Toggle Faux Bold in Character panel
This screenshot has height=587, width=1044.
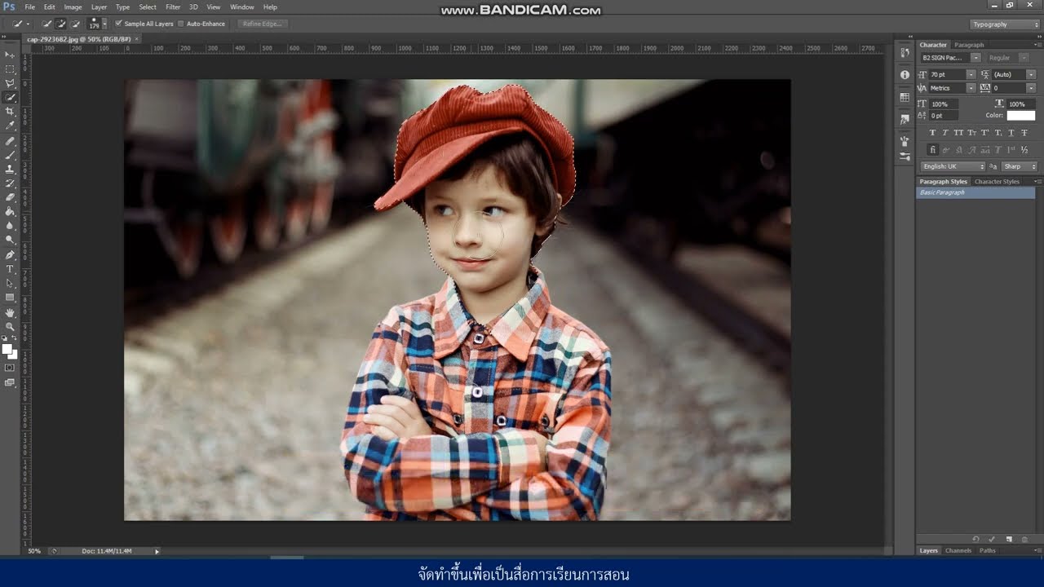932,133
